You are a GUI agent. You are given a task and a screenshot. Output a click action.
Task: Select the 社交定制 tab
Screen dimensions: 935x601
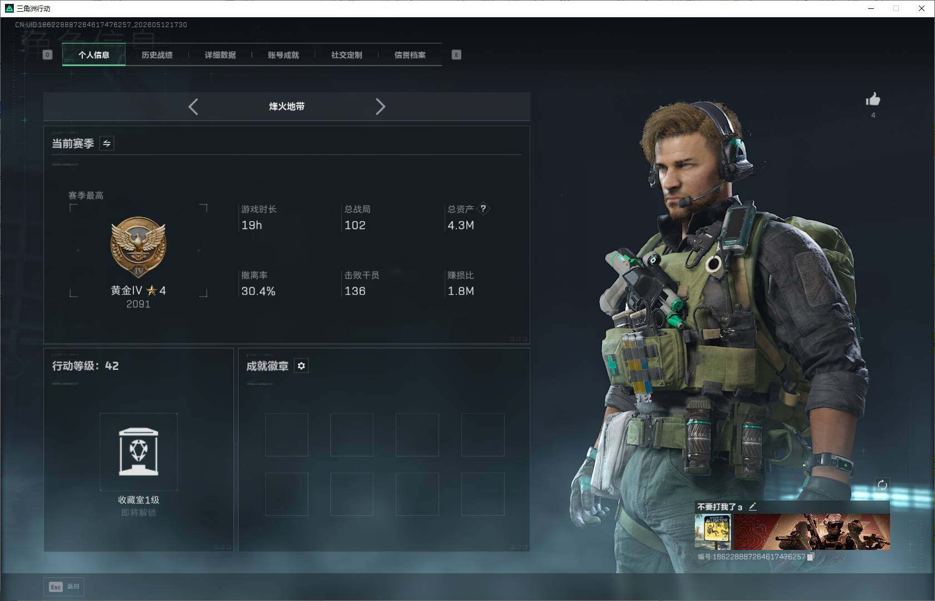(x=347, y=55)
